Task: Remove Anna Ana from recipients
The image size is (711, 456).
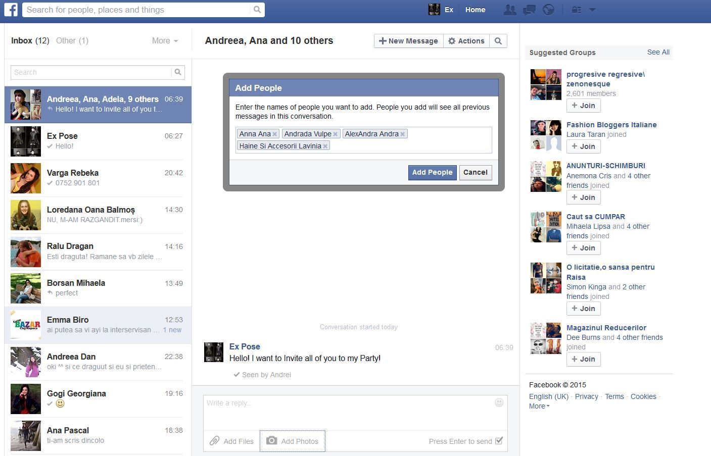Action: coord(274,134)
